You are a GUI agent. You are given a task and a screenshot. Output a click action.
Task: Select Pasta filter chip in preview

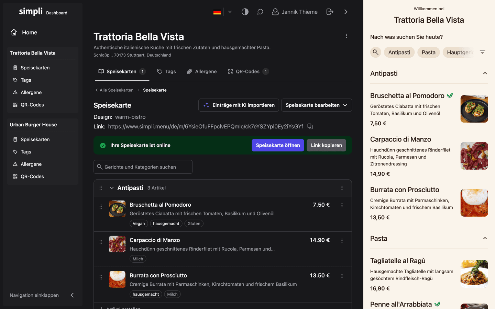coord(428,52)
